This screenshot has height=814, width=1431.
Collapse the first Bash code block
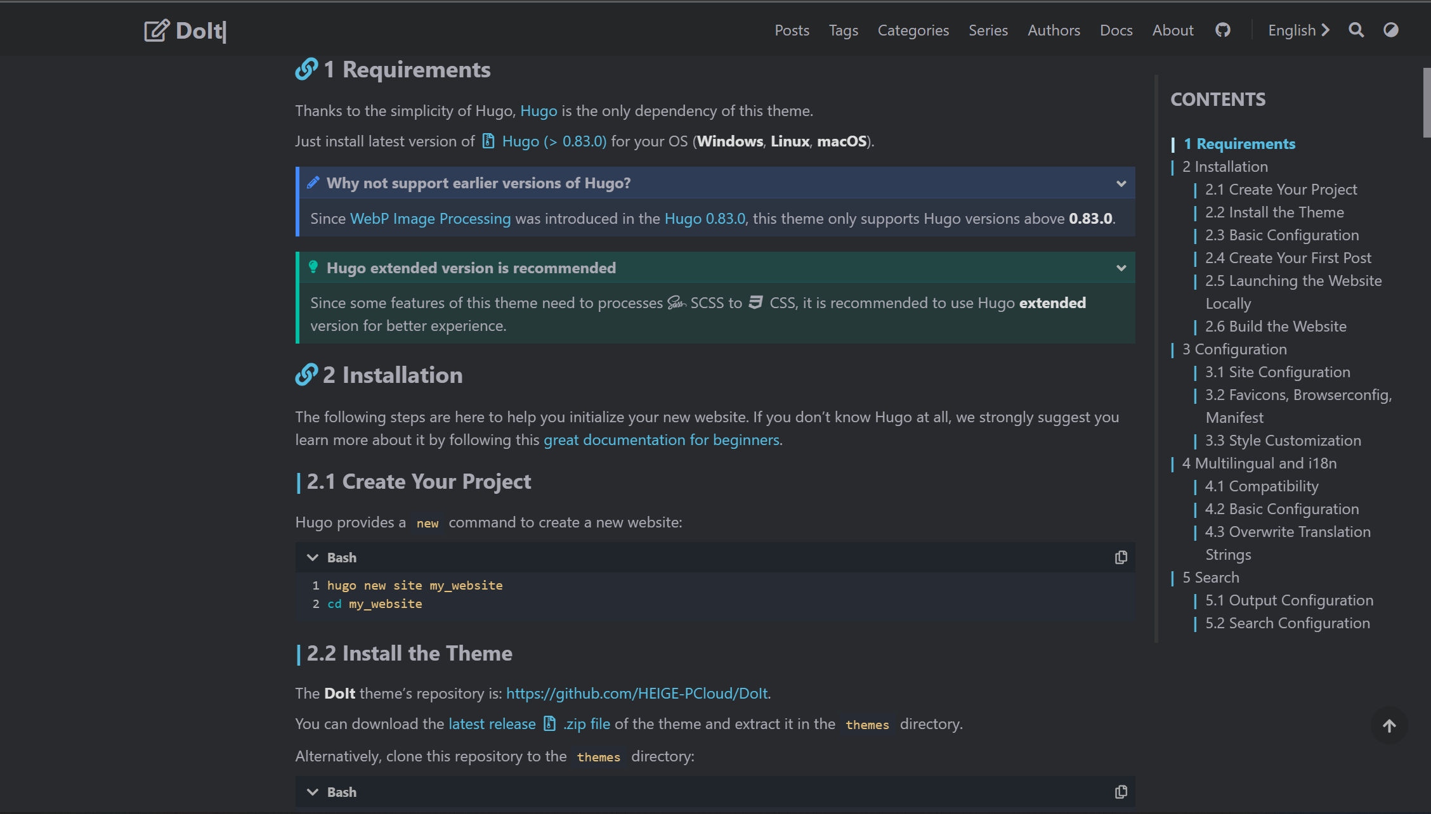click(312, 557)
